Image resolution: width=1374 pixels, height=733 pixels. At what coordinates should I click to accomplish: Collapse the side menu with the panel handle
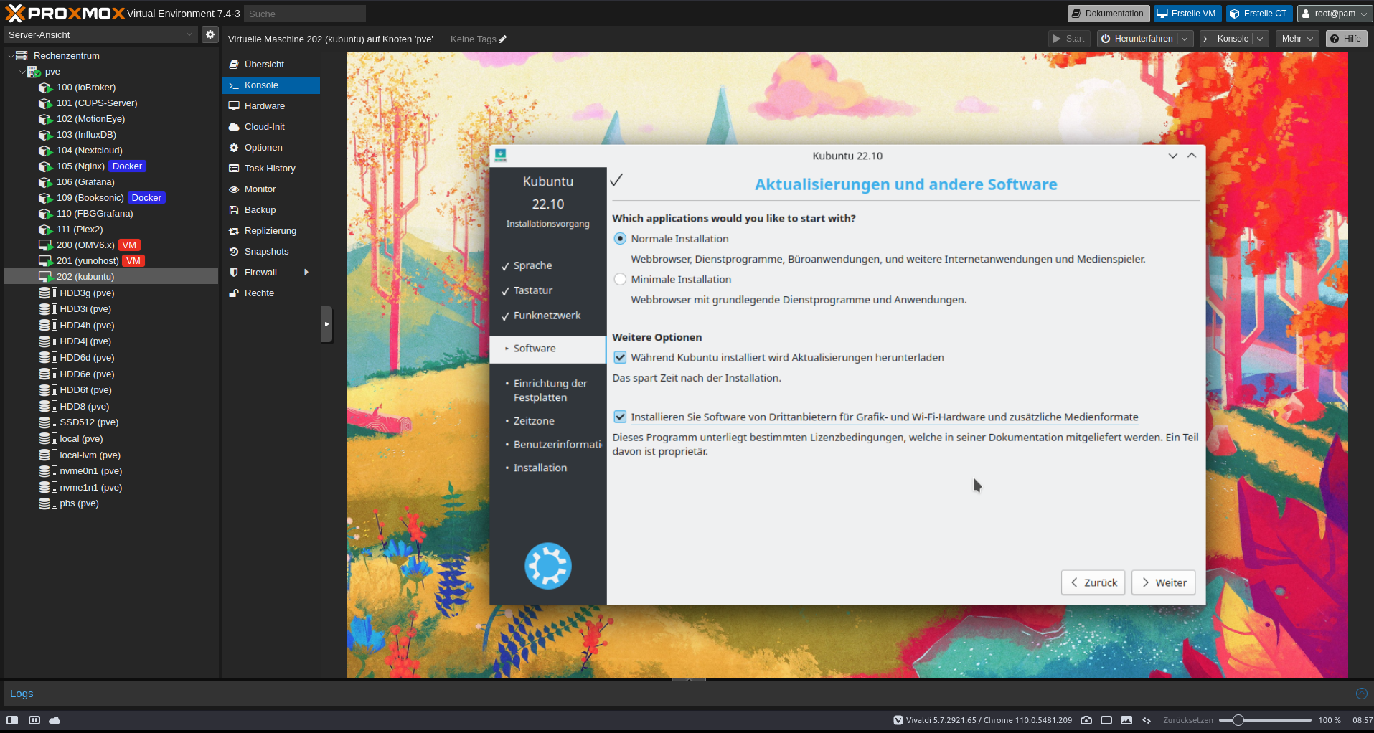327,324
